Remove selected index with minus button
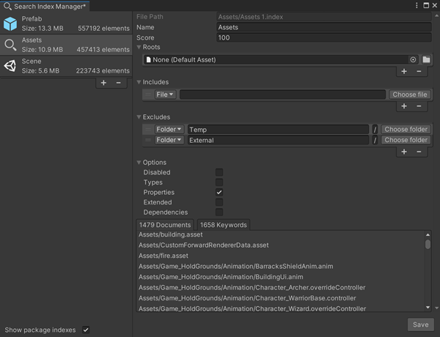The width and height of the screenshot is (440, 337). pyautogui.click(x=118, y=83)
